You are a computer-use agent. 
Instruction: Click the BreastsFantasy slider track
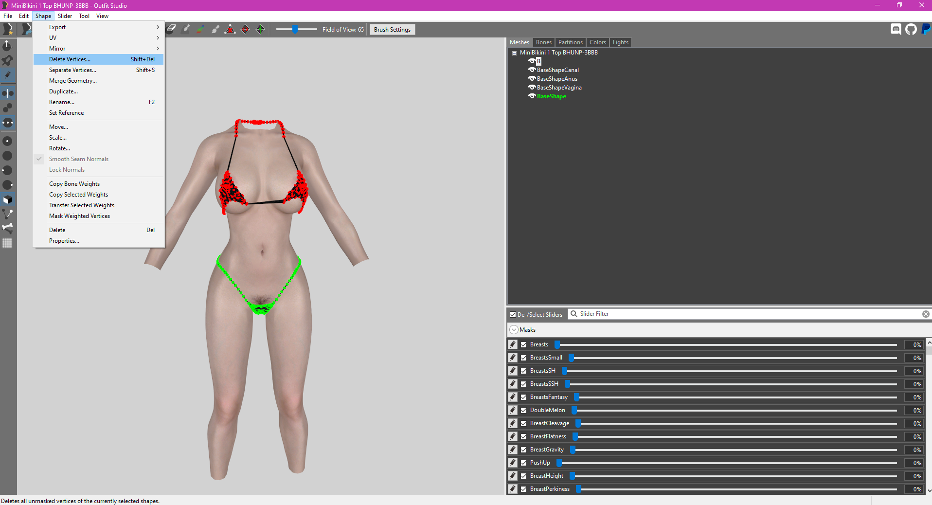[735, 397]
